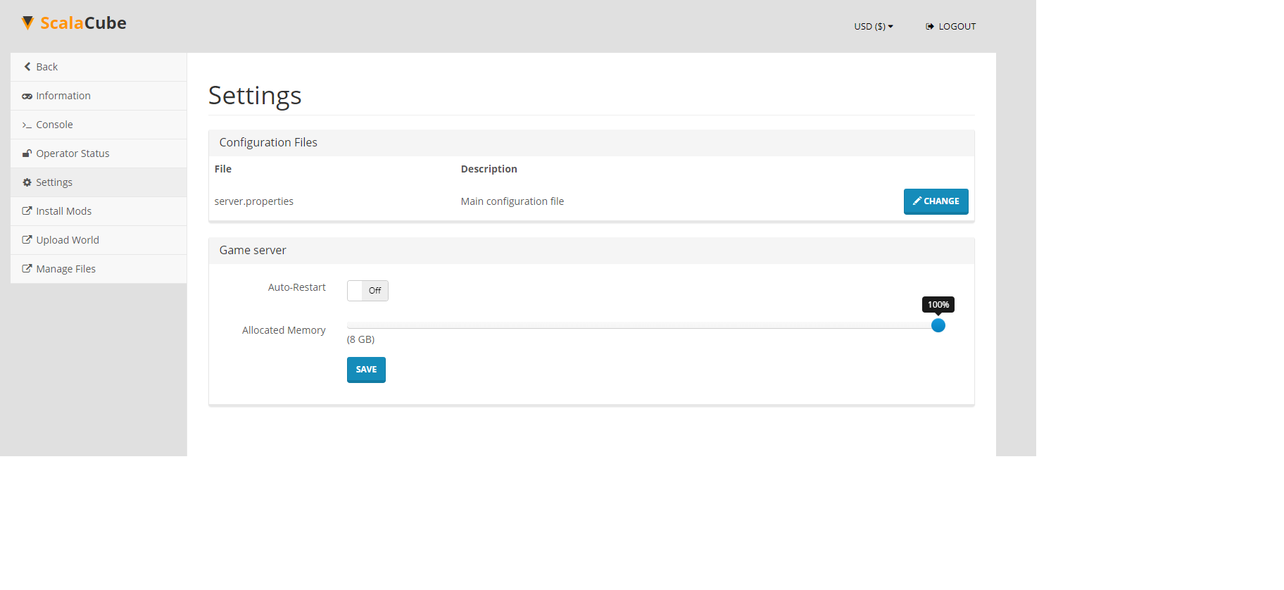Click the Allocated Memory slider handle

coord(938,325)
